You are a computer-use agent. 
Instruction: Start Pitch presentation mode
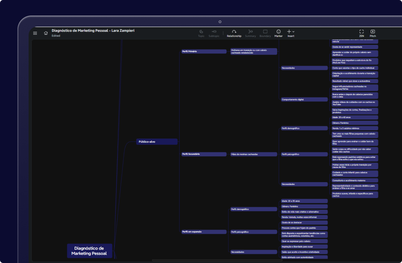point(373,33)
